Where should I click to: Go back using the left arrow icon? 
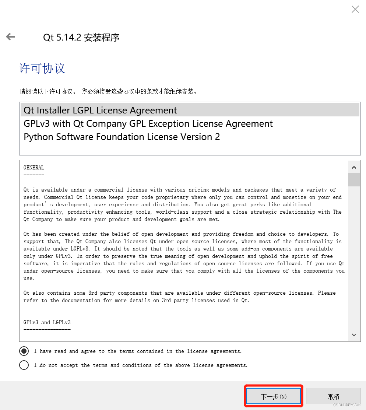tap(10, 36)
